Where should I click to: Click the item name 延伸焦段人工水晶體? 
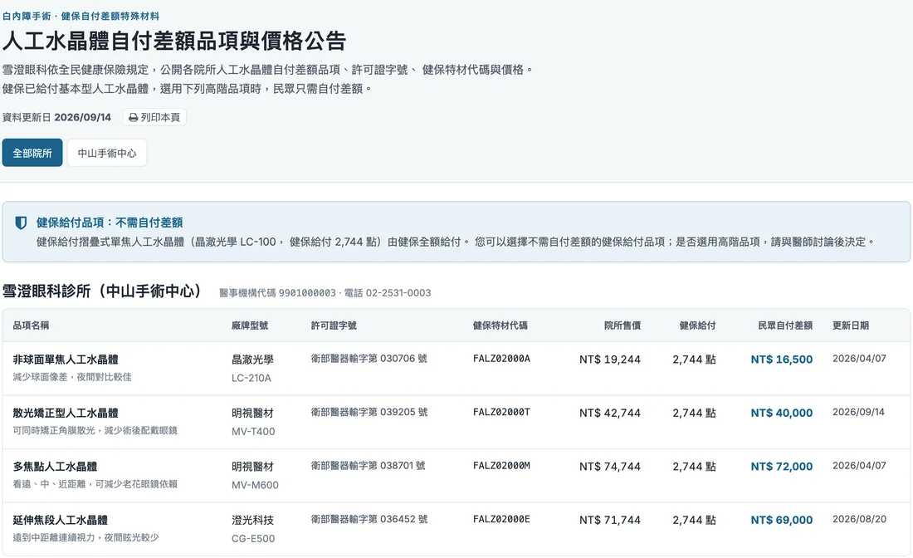(61, 520)
